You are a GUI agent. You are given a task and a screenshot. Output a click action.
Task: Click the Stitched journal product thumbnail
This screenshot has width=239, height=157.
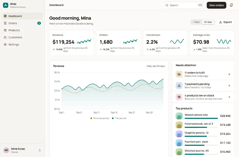pos(179,152)
